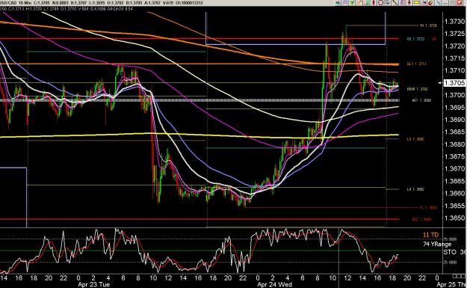467x288 pixels.
Task: Click the H:1.3707 value in header
Action: (78, 3)
